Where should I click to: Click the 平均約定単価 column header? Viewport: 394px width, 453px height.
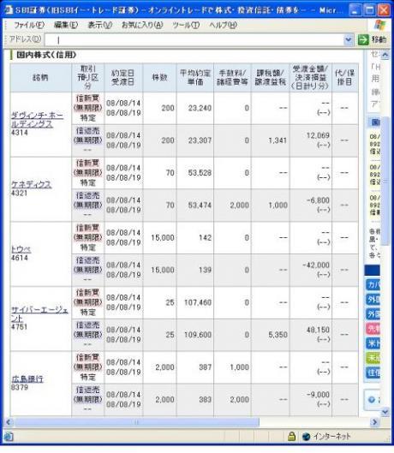(195, 77)
